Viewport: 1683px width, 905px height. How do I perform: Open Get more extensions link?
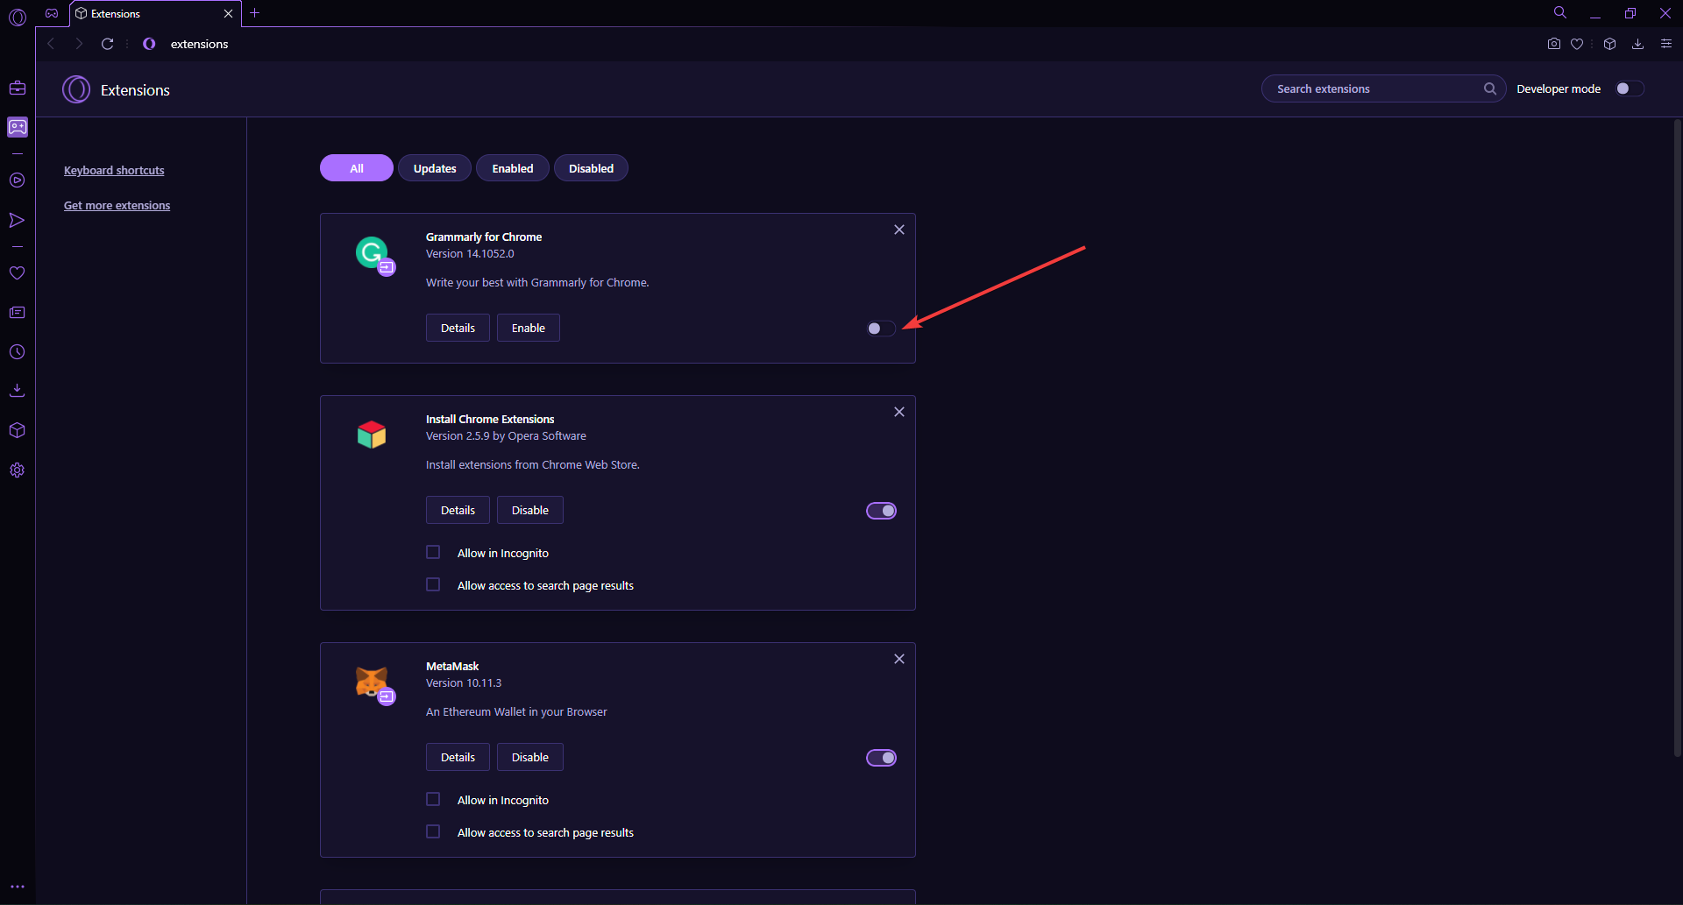coord(117,205)
